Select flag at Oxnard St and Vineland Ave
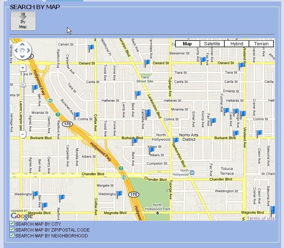284x248 pixels. (241, 66)
